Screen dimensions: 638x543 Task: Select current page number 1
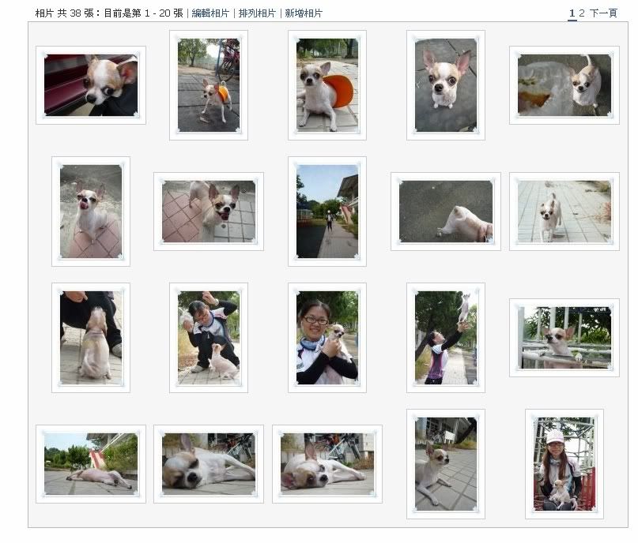(x=572, y=13)
